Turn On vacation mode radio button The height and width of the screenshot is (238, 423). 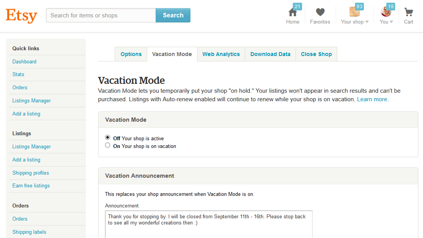(x=108, y=145)
